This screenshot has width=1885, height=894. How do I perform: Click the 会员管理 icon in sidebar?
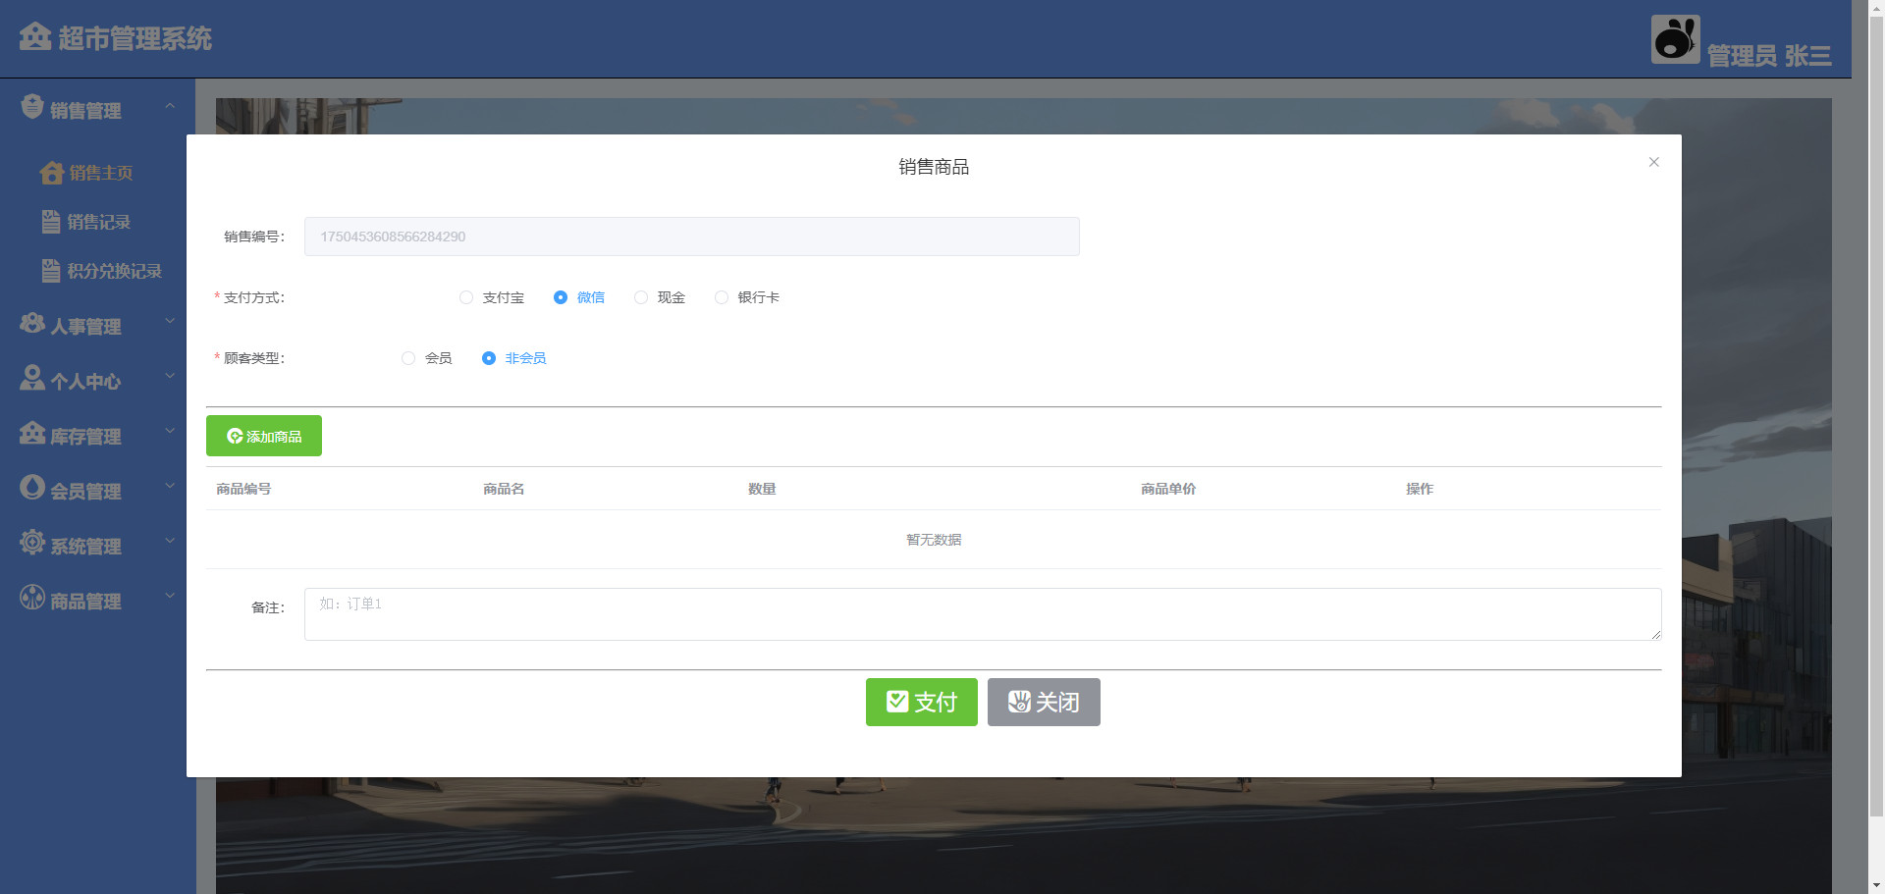click(32, 488)
